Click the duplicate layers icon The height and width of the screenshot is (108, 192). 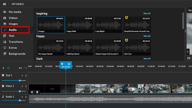(x=9, y=68)
